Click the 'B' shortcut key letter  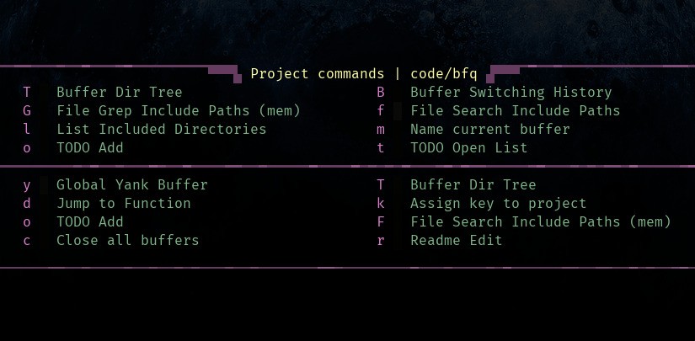tap(380, 93)
